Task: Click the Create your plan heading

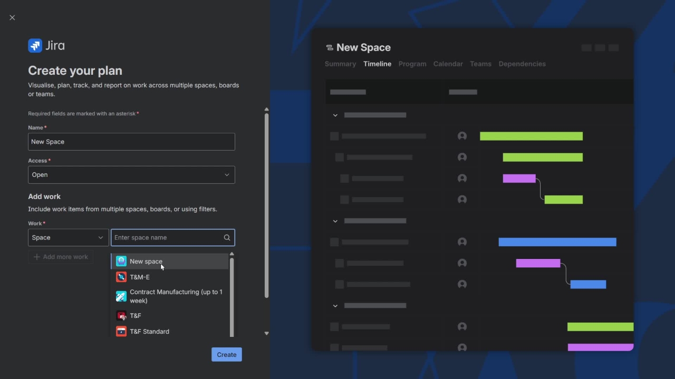Action: click(75, 71)
